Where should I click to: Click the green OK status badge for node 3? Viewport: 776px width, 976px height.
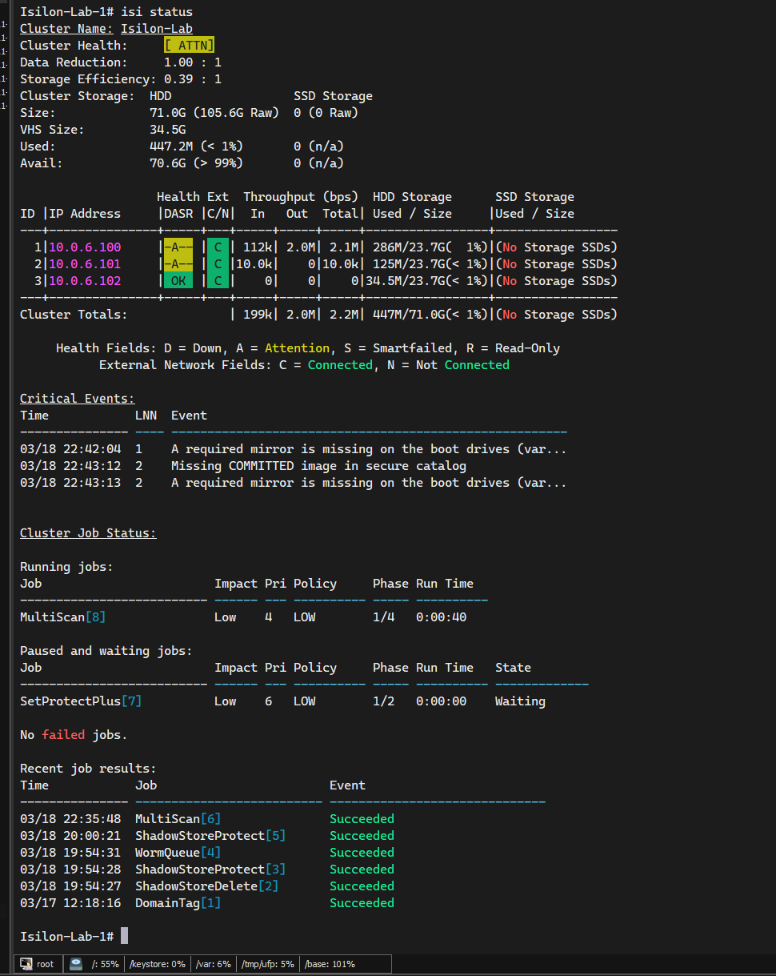coord(176,280)
